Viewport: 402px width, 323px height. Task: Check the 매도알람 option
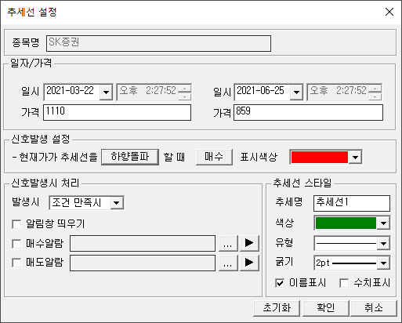pos(16,263)
